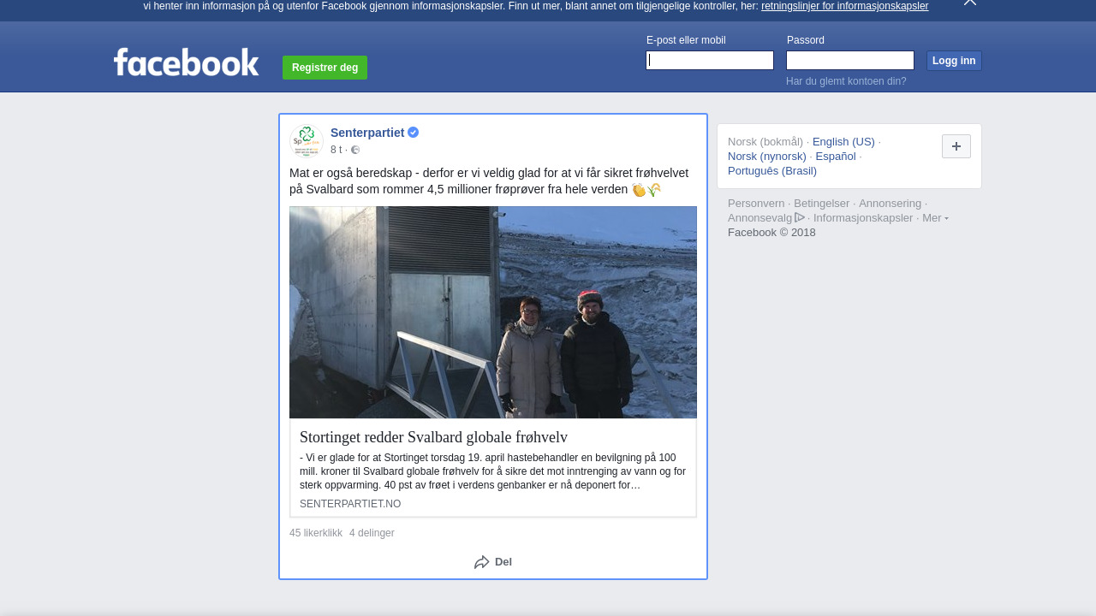Close the cookie information banner
Image resolution: width=1096 pixels, height=616 pixels.
(970, 3)
